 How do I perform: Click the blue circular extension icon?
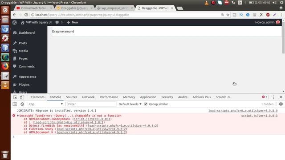(248, 15)
